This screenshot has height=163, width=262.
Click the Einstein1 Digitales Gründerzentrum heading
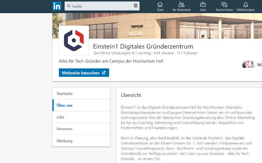click(x=143, y=46)
